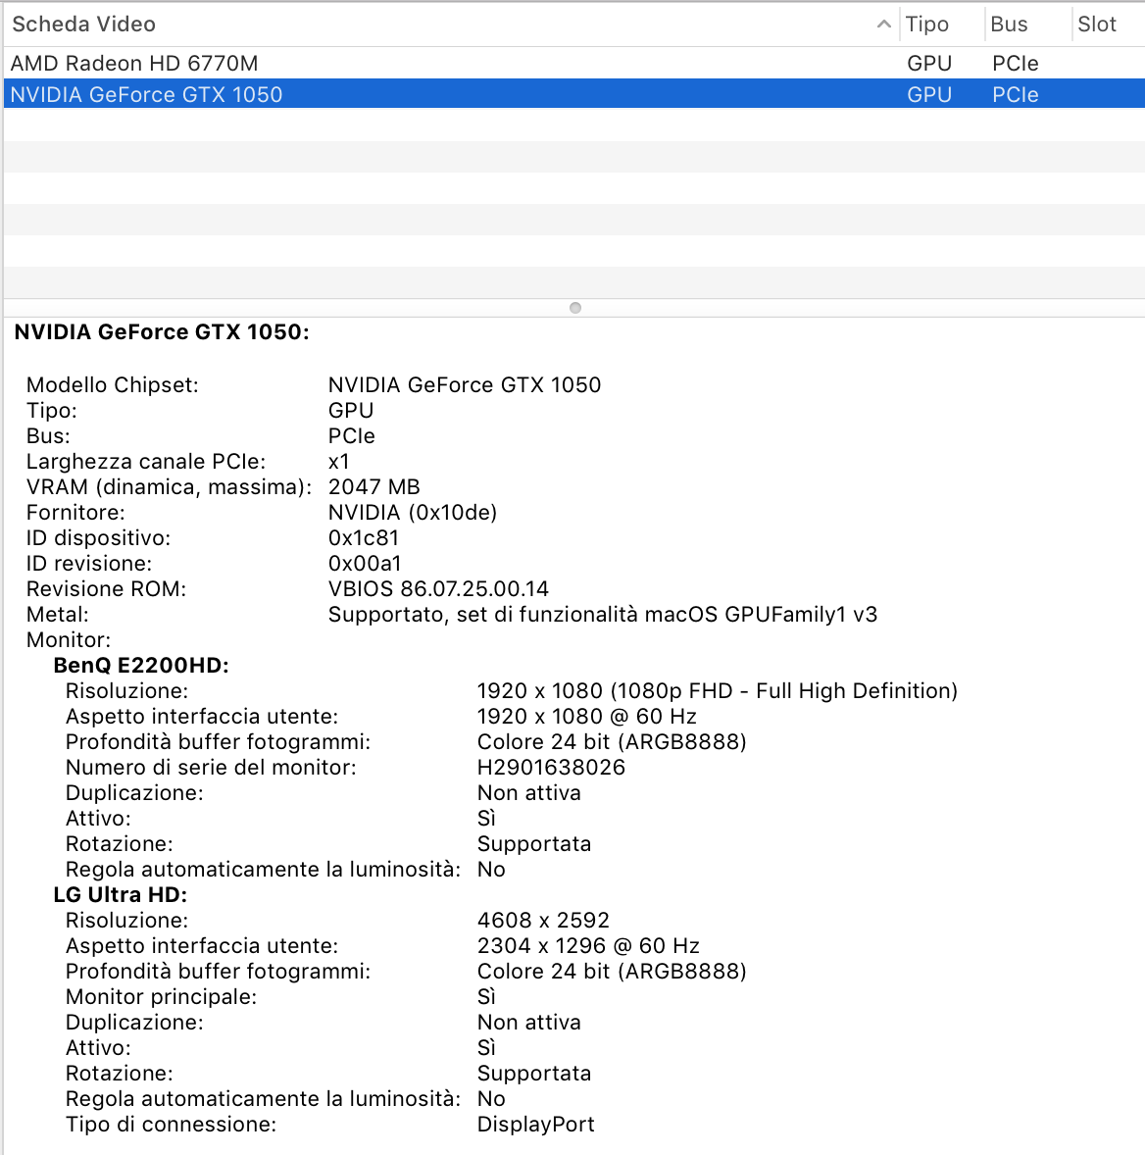Click the Modello Chipset value

(x=465, y=385)
